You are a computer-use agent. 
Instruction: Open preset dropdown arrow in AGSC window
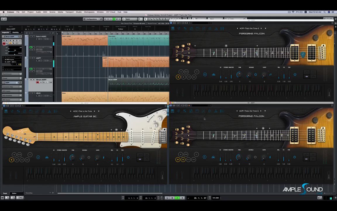(99, 111)
